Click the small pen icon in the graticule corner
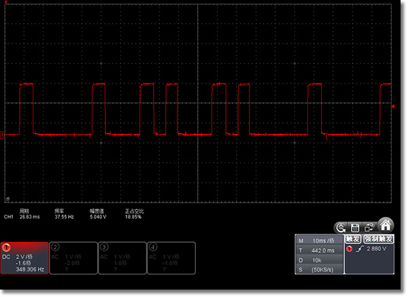The width and height of the screenshot is (408, 297). [7, 200]
